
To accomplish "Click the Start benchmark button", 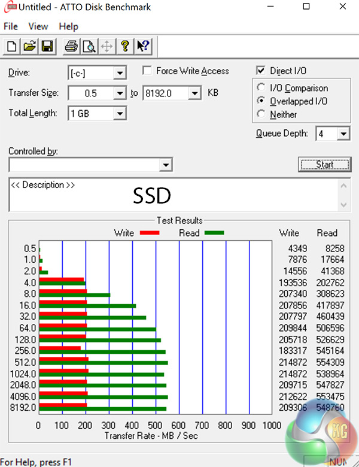I will coord(324,165).
